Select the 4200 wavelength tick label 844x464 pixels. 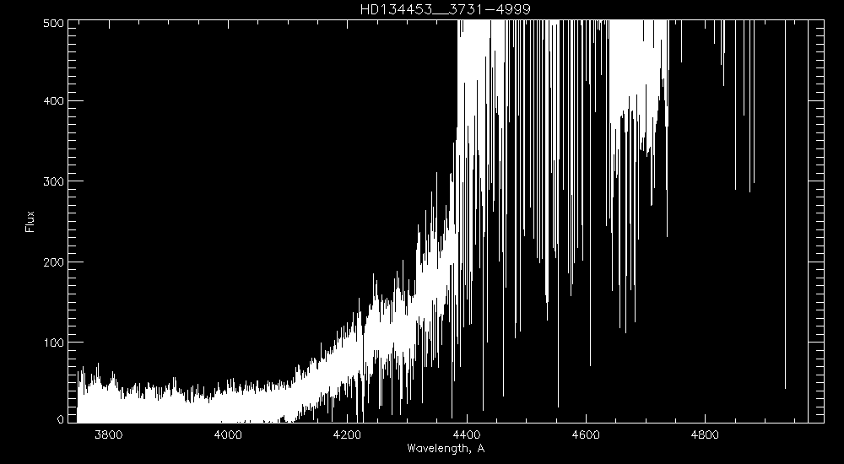tap(347, 435)
